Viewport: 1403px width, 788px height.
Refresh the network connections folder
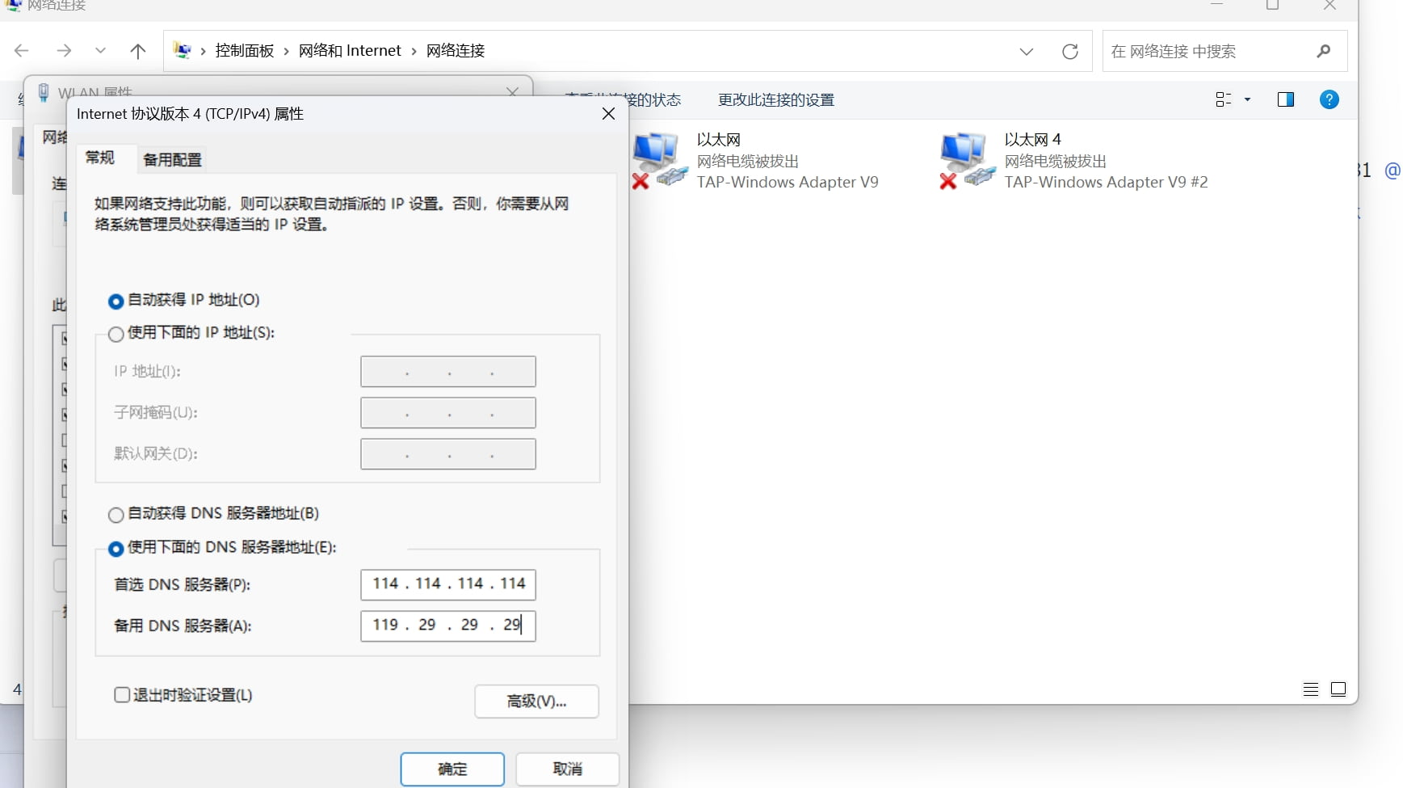tap(1069, 51)
